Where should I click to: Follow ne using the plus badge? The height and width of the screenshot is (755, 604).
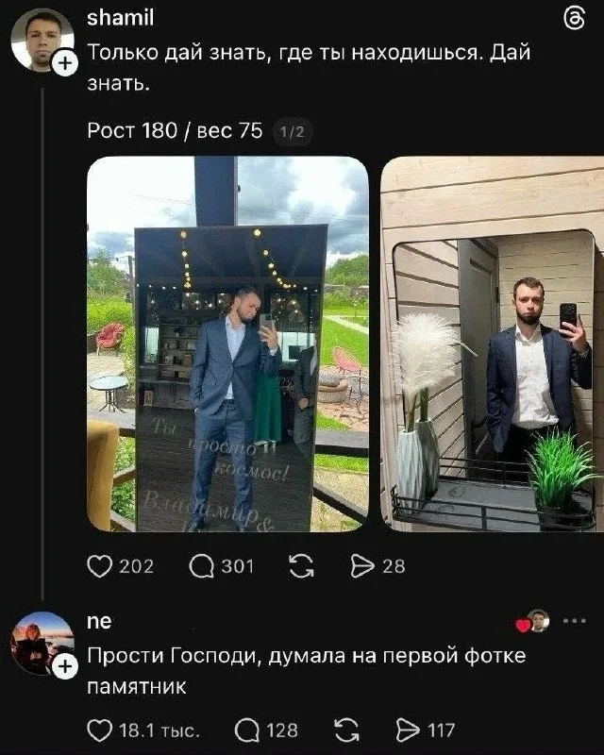click(64, 668)
